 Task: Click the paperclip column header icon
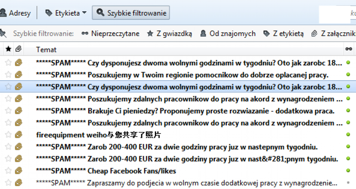pos(18,49)
